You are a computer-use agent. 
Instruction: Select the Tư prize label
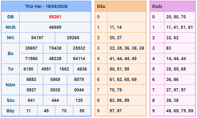tap(10, 69)
